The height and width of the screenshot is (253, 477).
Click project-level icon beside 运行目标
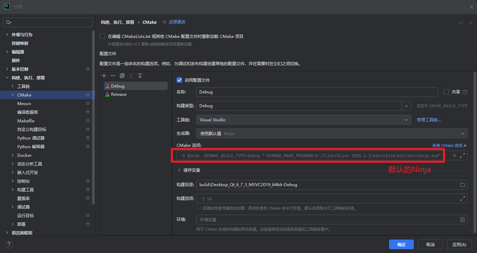(88, 216)
